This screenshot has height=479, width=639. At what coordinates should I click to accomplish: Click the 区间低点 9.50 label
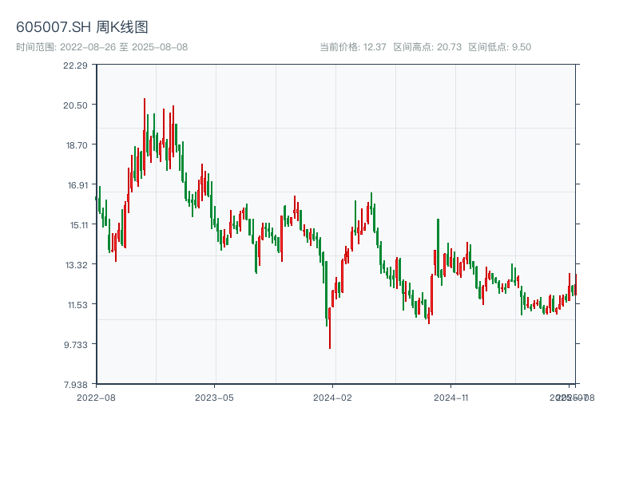tap(499, 47)
